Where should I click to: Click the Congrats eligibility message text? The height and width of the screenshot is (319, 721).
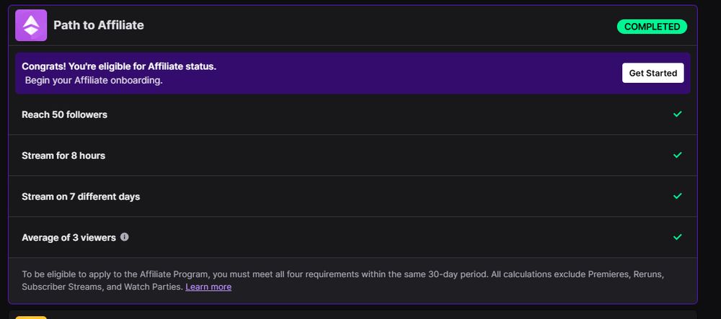pos(119,66)
